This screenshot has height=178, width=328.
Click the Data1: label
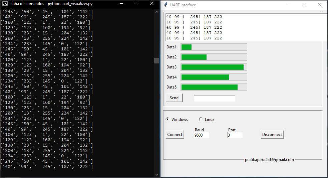coord(172,47)
